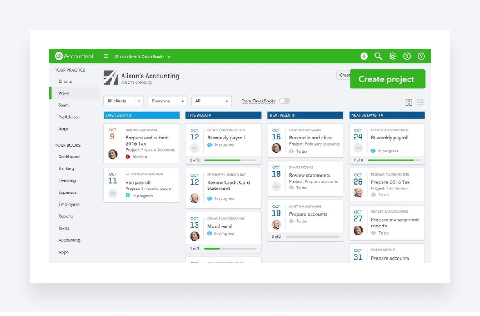Click avatar on Prepare management reports card
Viewport: 480px width, 316px height.
click(x=358, y=230)
